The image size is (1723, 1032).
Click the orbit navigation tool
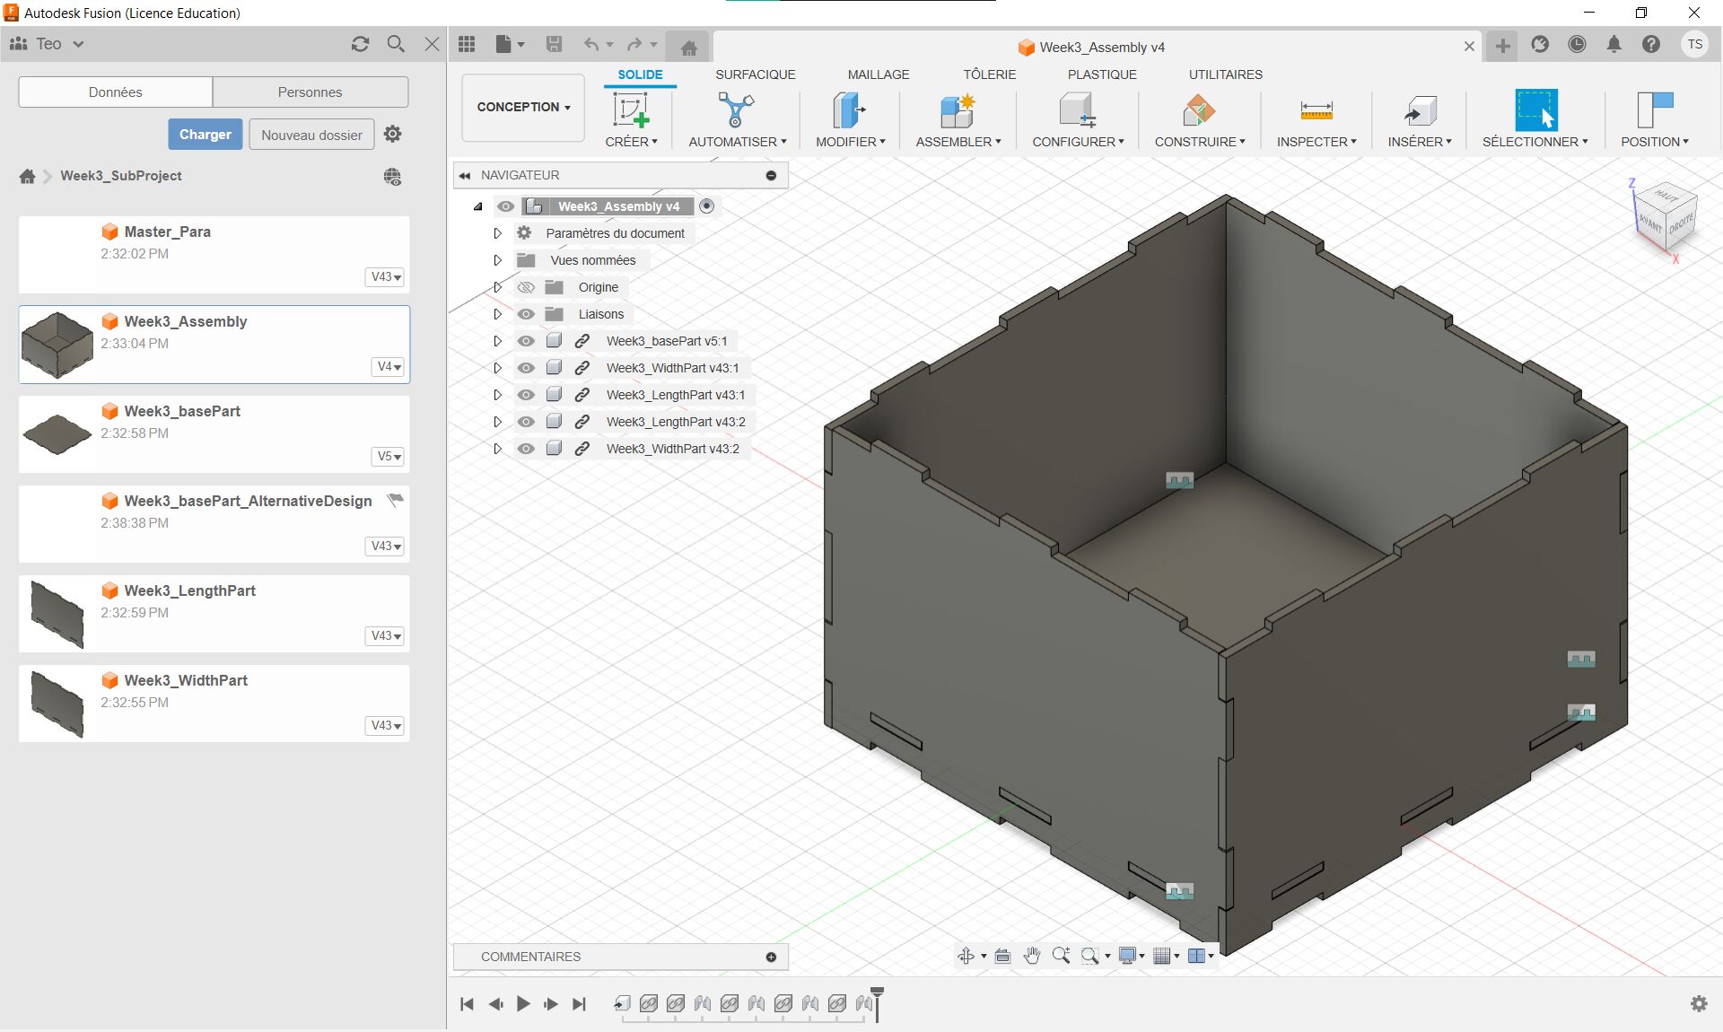(966, 956)
